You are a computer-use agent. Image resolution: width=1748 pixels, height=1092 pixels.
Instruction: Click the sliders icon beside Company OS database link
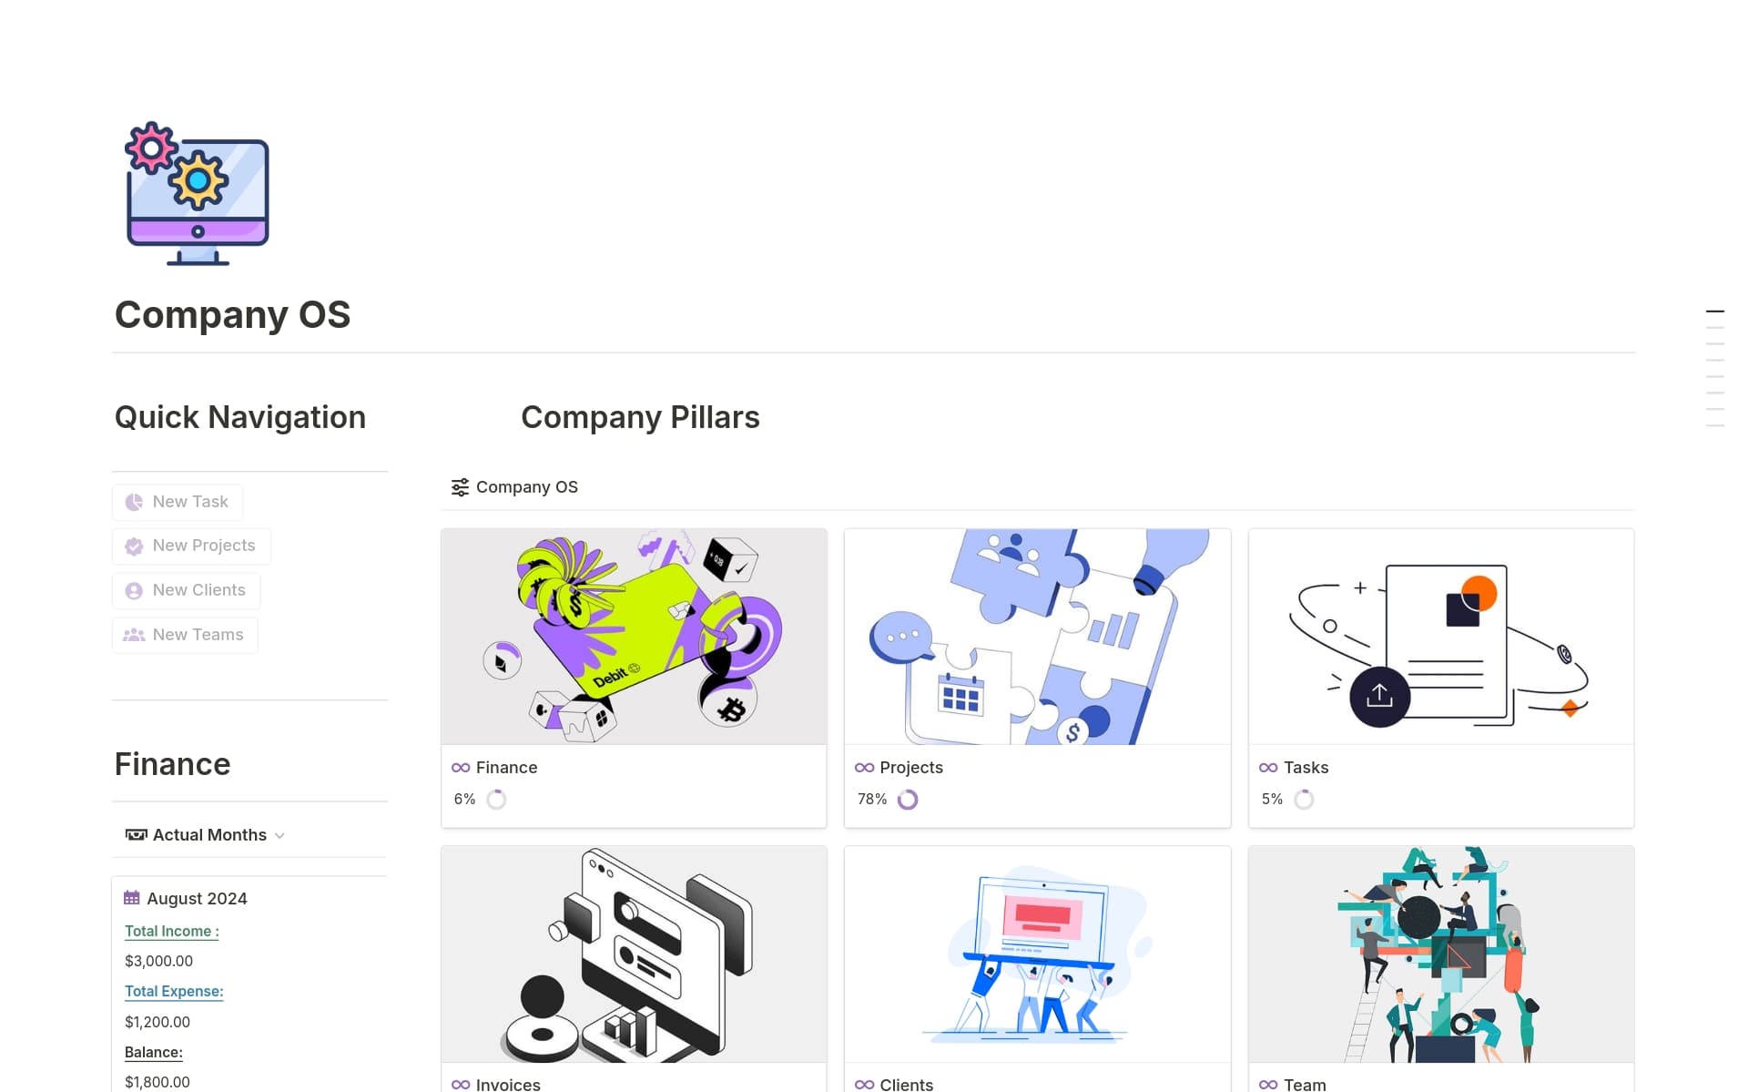[x=459, y=486]
